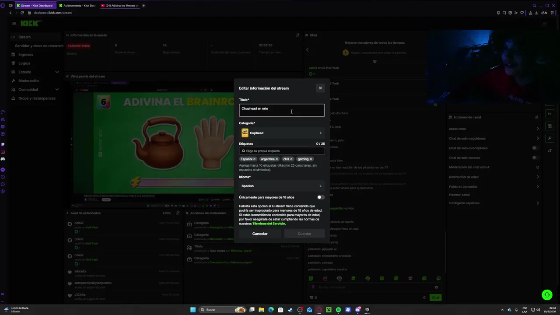Remove the Español tag
Screen dimensions: 560x315
[254, 159]
